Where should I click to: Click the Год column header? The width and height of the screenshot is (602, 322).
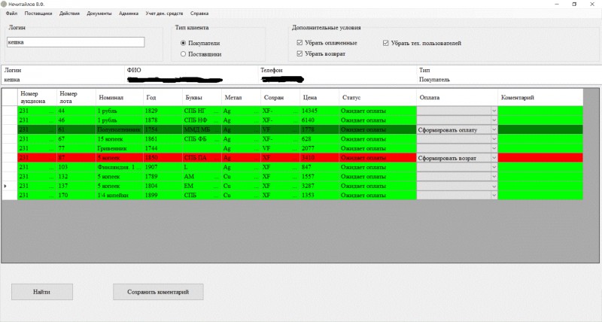tap(163, 98)
